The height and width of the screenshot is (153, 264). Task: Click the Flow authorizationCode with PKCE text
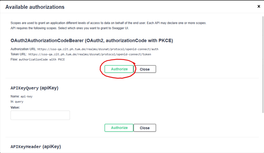(x=42, y=59)
